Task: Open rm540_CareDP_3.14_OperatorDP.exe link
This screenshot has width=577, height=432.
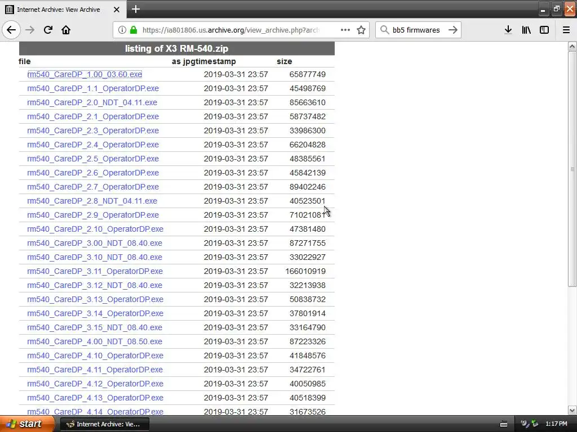Action: click(95, 313)
